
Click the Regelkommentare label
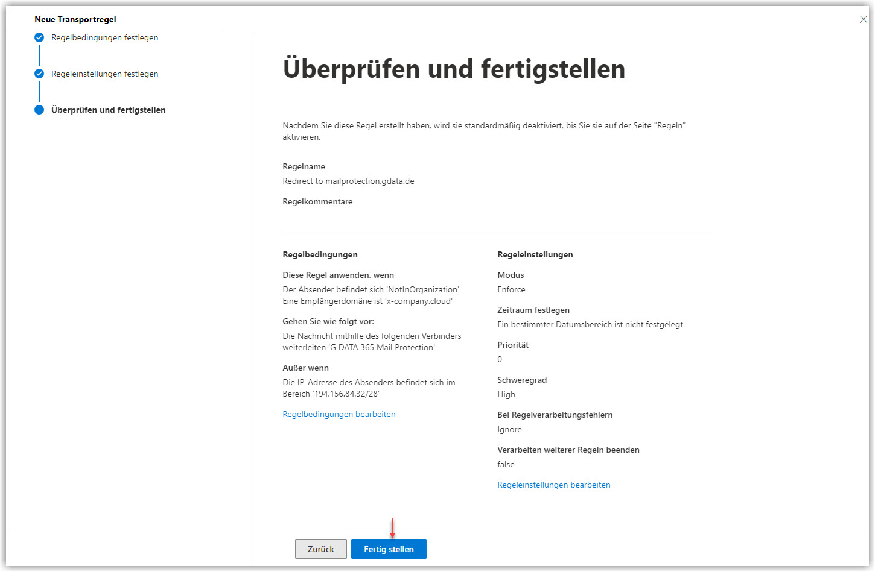pos(317,201)
